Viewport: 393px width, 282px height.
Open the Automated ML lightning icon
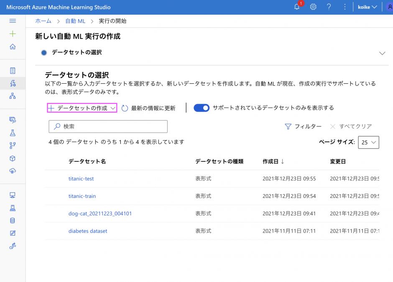pyautogui.click(x=13, y=83)
